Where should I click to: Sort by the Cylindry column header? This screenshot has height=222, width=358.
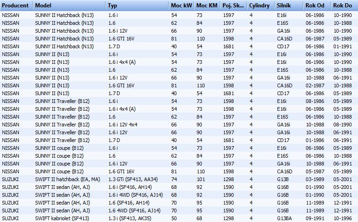[x=260, y=6]
